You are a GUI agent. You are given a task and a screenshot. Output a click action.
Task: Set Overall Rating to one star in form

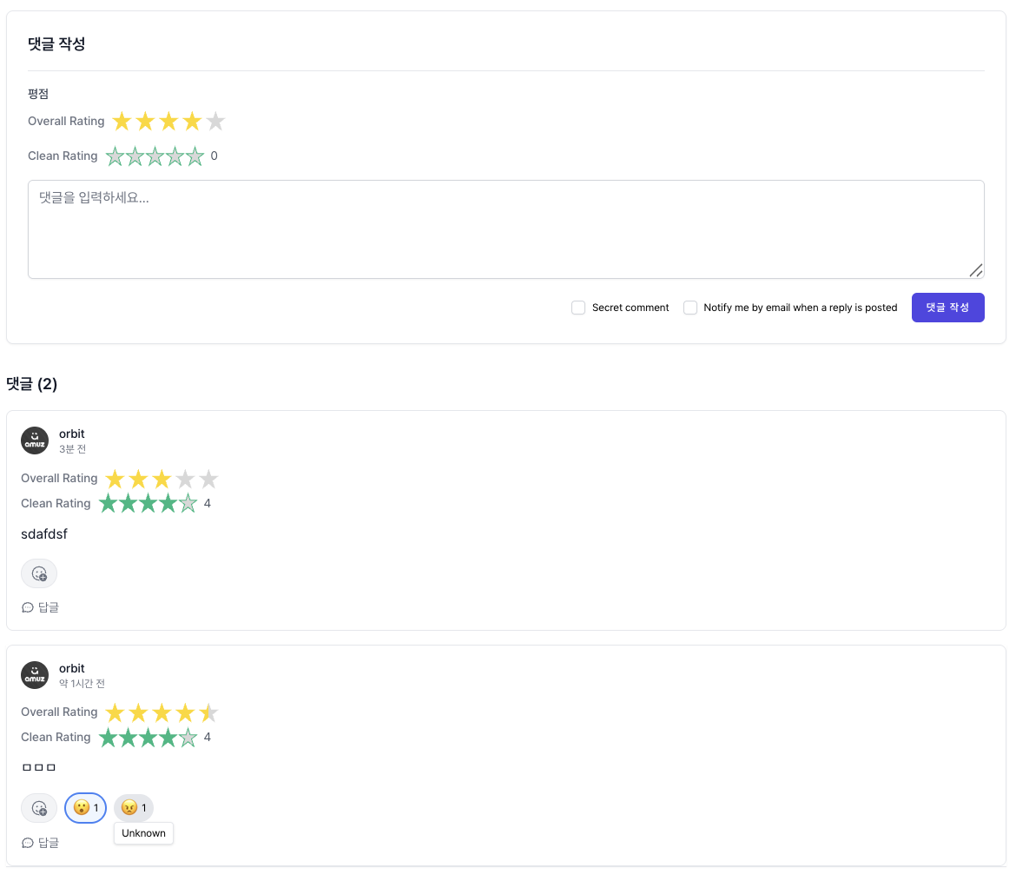coord(122,122)
